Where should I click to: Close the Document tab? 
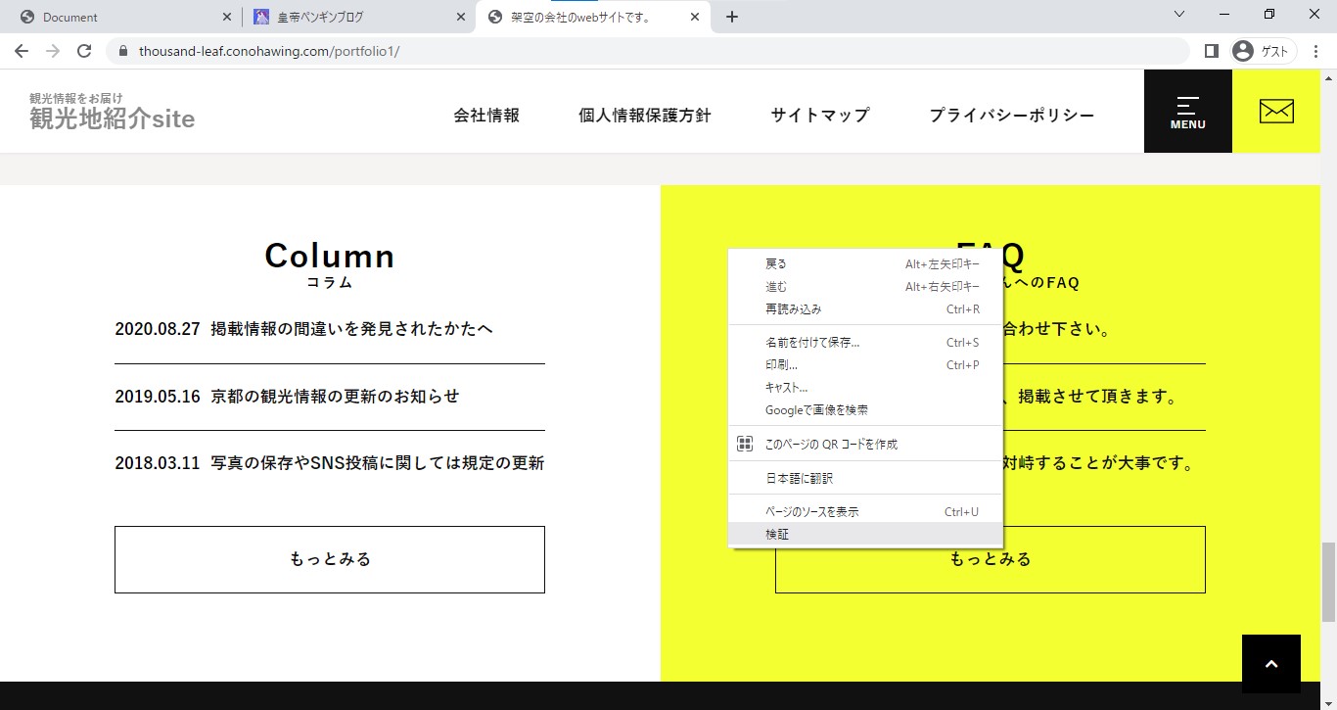[x=227, y=17]
